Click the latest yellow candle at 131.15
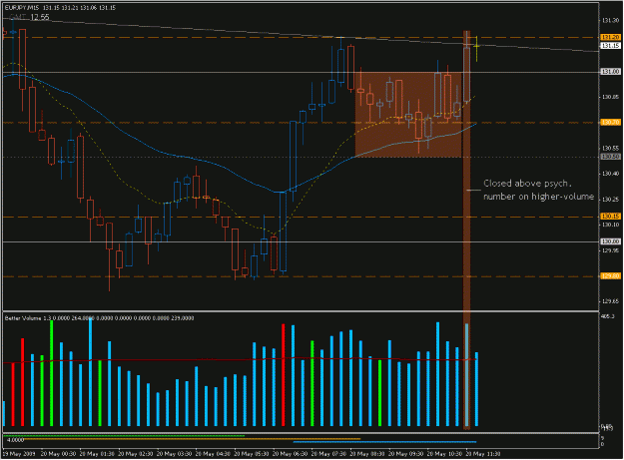 [476, 49]
